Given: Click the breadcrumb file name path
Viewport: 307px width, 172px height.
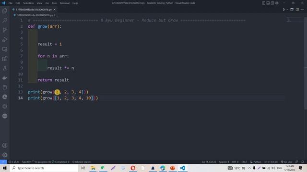Looking at the screenshot, I should pos(35,15).
